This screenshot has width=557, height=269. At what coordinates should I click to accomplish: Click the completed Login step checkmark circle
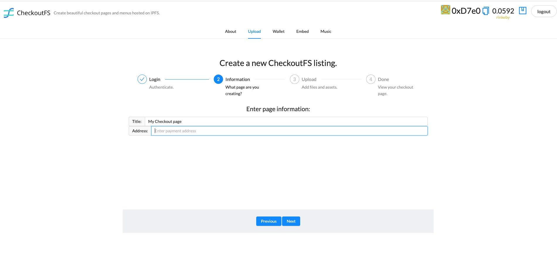pyautogui.click(x=142, y=79)
